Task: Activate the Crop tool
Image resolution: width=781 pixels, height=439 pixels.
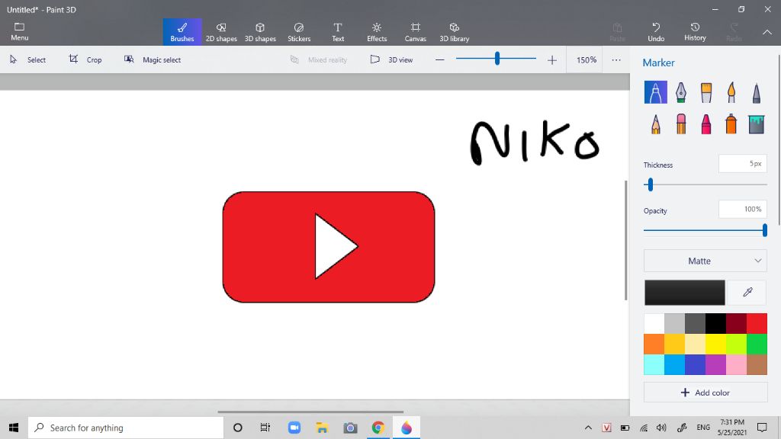Action: pos(85,59)
